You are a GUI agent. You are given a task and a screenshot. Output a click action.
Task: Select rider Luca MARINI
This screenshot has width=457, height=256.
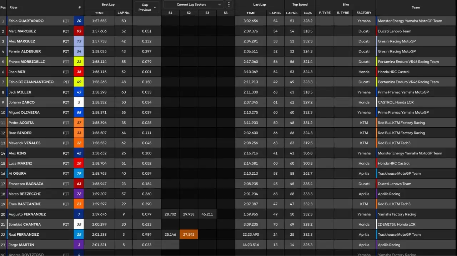tap(20, 163)
